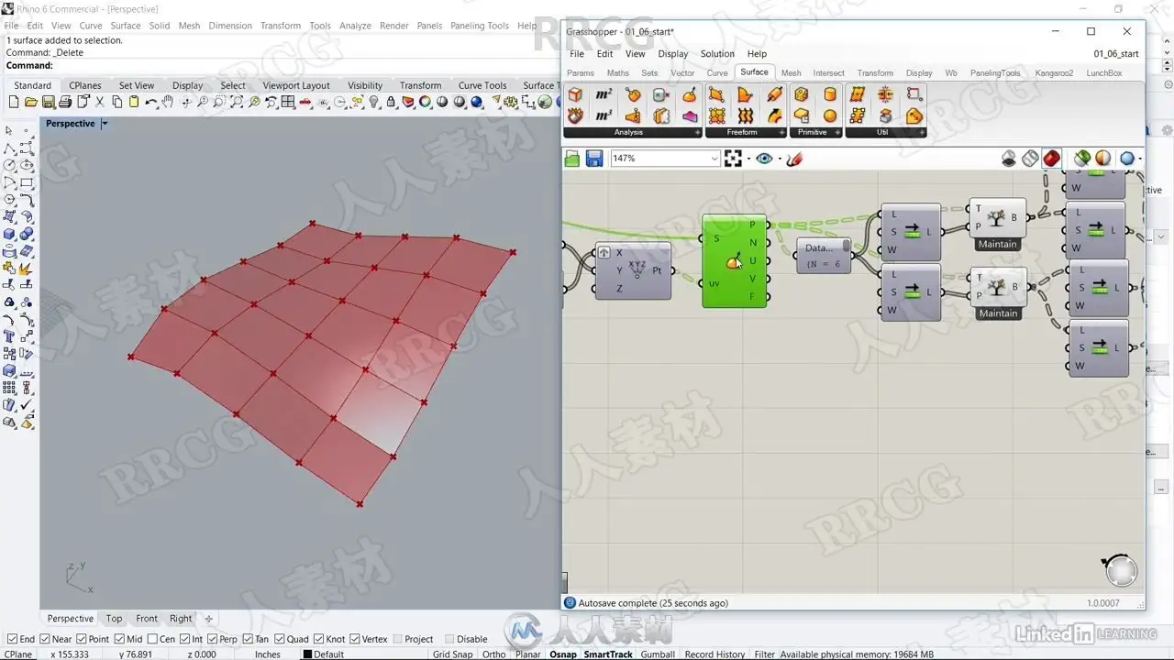Click the Print icon in Rhino toolbar
The height and width of the screenshot is (660, 1174).
64,103
